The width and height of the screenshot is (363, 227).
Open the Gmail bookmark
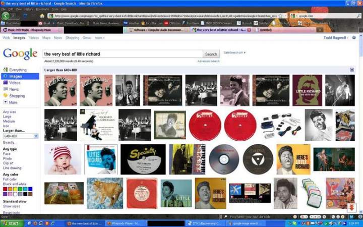44,23
